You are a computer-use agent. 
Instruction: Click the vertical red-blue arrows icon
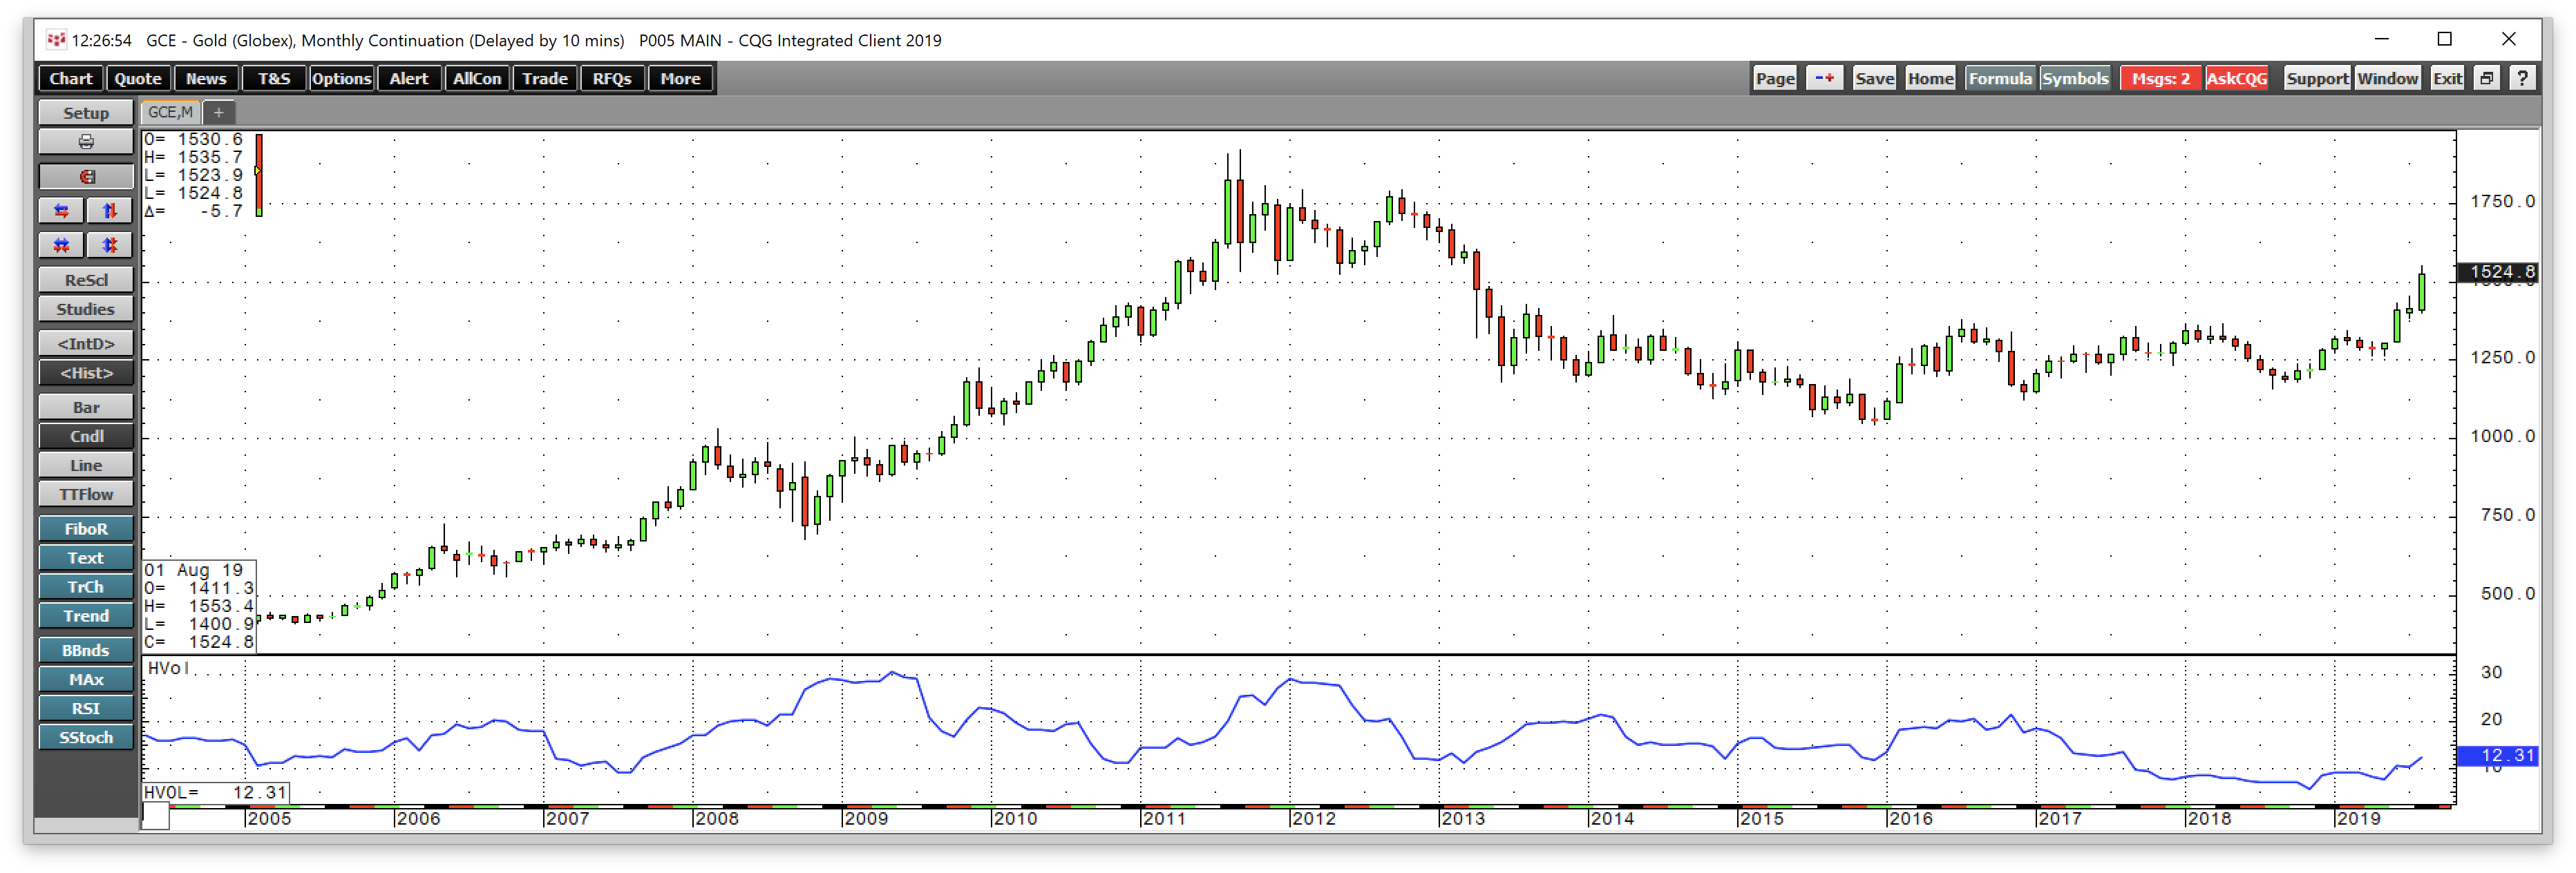coord(110,210)
